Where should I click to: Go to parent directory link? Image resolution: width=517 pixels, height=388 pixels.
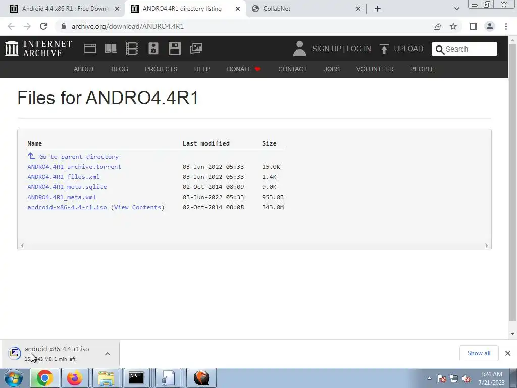[x=79, y=157]
